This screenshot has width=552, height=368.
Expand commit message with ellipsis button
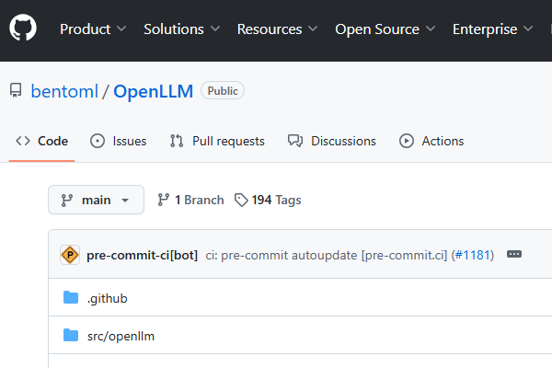tap(514, 255)
